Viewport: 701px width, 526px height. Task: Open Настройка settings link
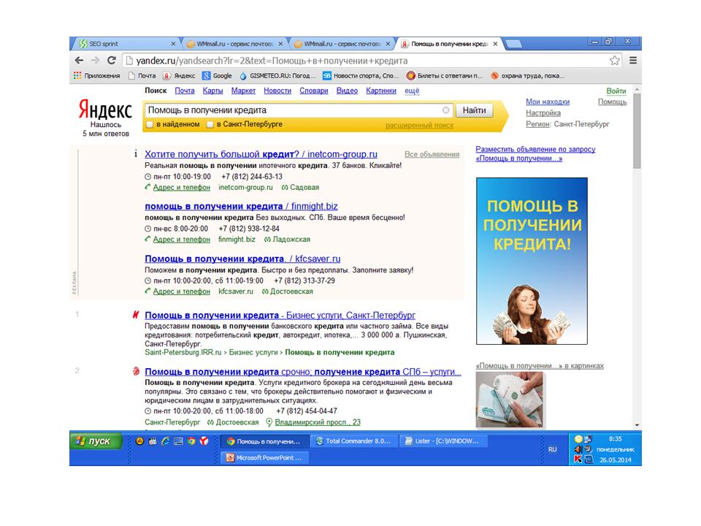pos(543,113)
